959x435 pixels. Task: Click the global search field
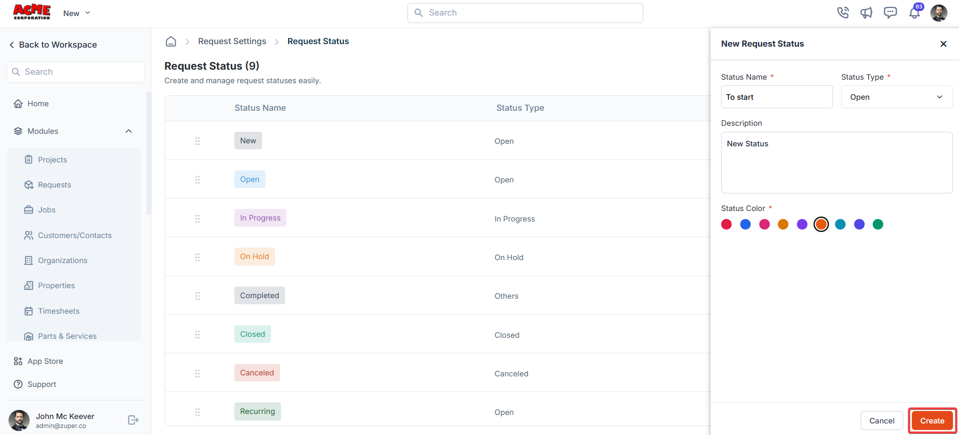(x=525, y=13)
